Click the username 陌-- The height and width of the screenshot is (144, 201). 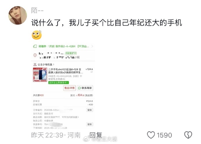click(x=37, y=10)
